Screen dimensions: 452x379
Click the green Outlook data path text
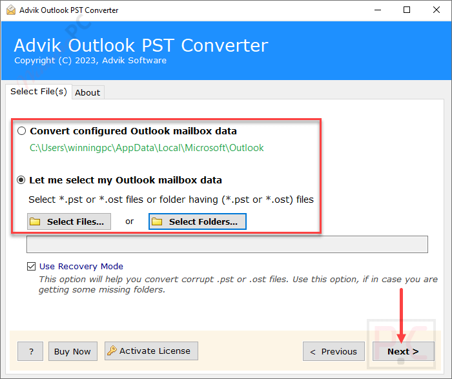[147, 148]
